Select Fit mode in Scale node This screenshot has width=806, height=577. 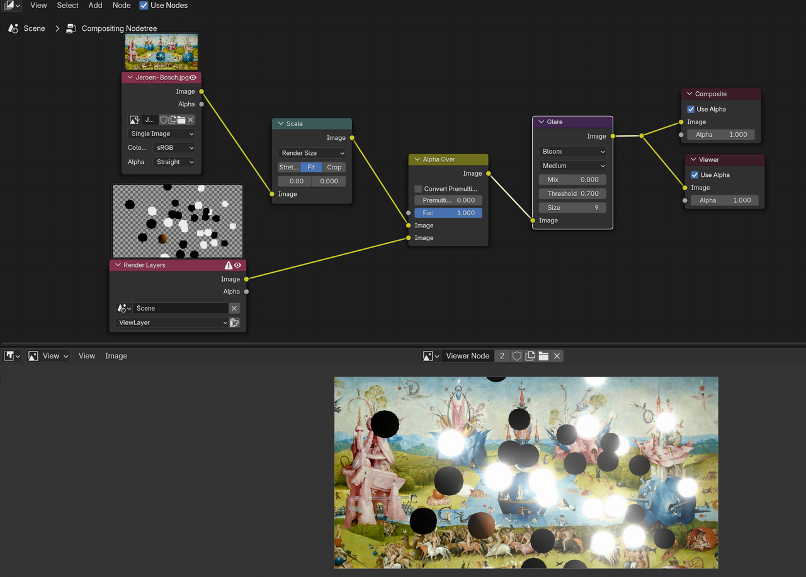coord(312,167)
